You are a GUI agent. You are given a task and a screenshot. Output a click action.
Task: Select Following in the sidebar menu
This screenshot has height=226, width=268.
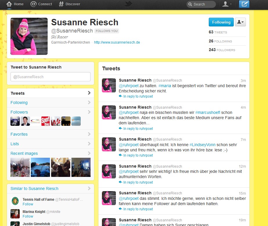(x=51, y=103)
